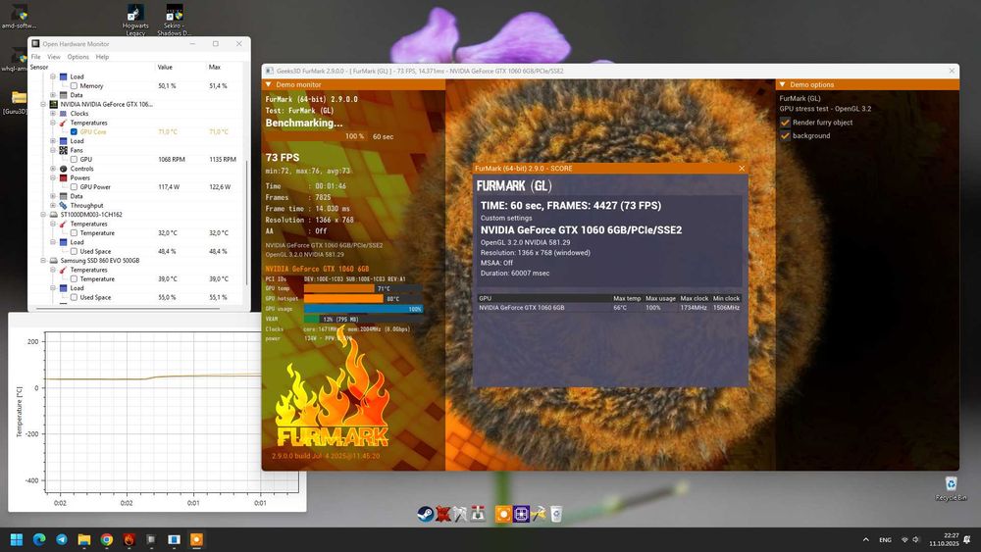Viewport: 981px width, 552px height.
Task: Open the Sekiro Shadows desktop shortcut
Action: coord(174,20)
